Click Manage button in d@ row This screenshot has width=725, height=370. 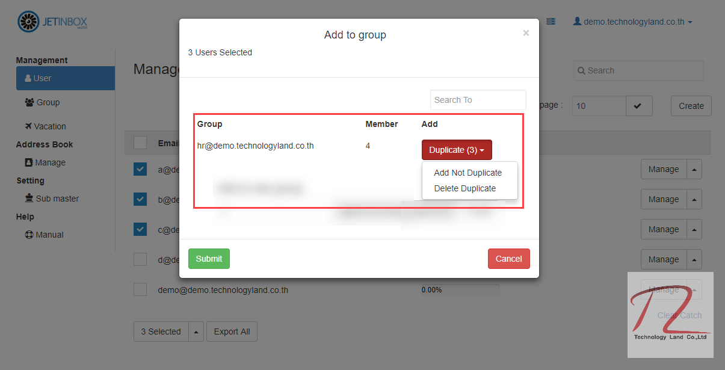click(x=664, y=259)
